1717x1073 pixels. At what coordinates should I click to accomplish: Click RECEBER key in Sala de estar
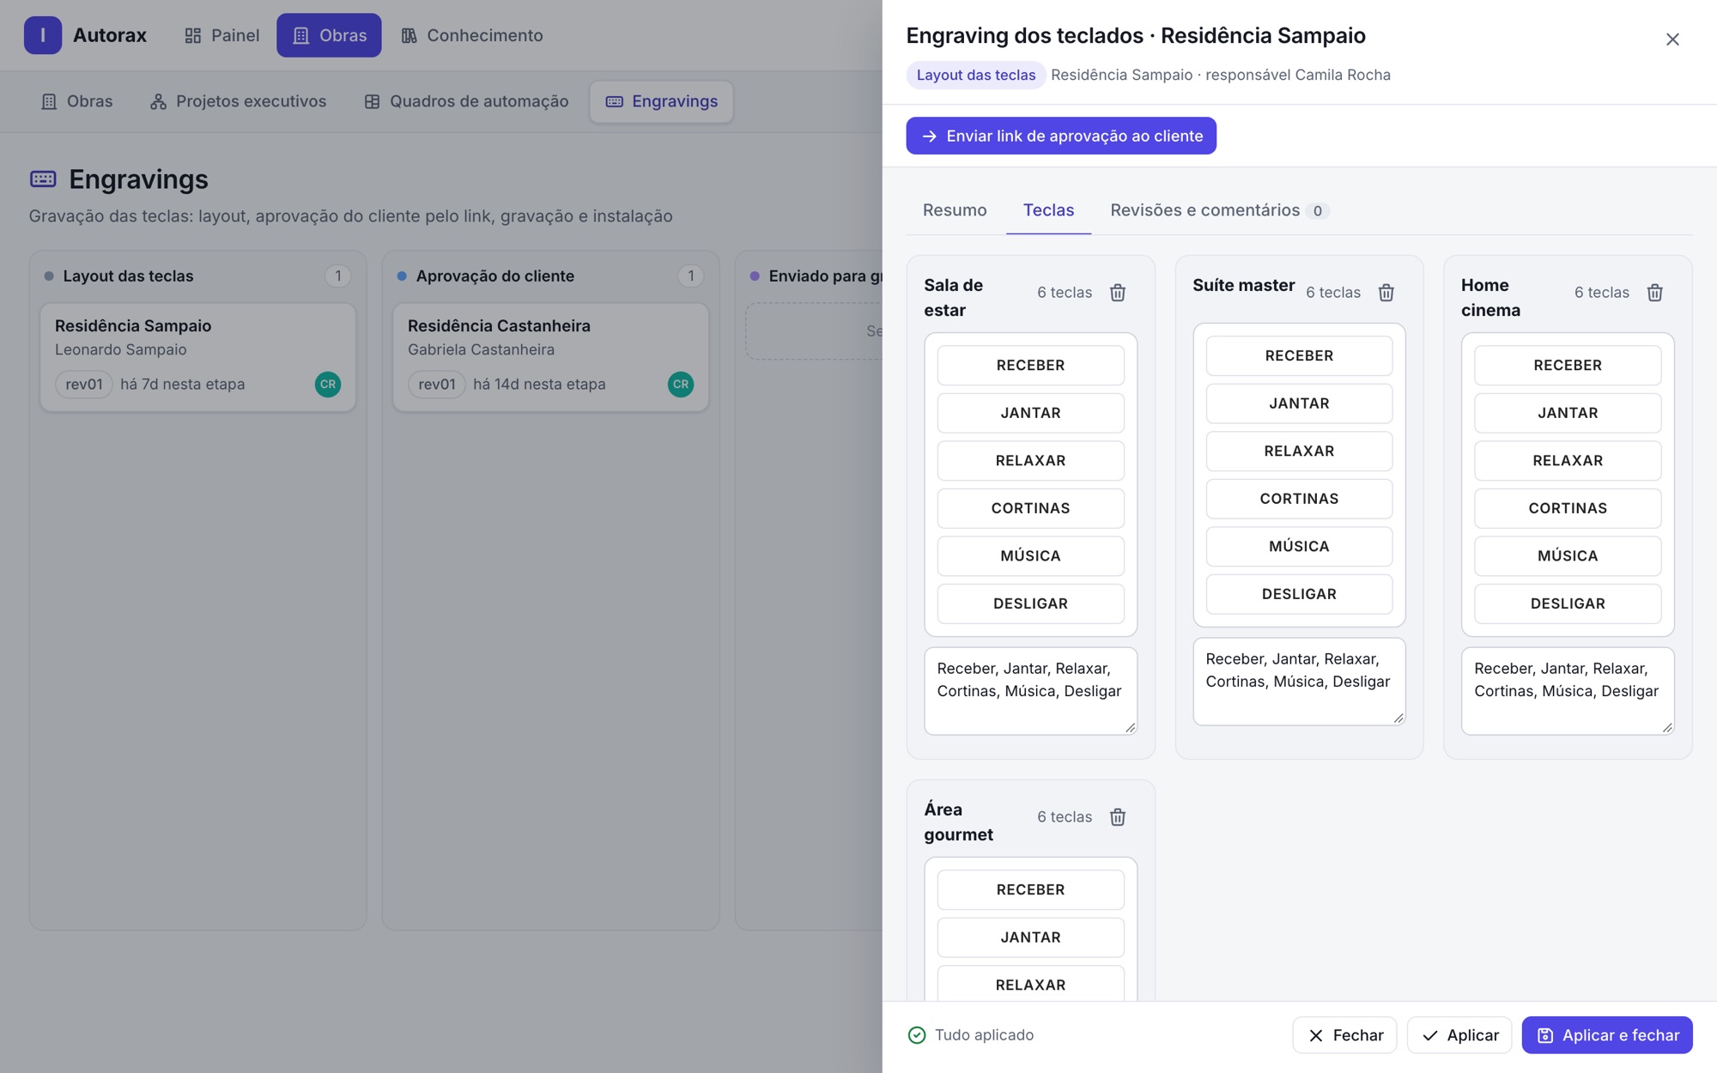(x=1030, y=366)
